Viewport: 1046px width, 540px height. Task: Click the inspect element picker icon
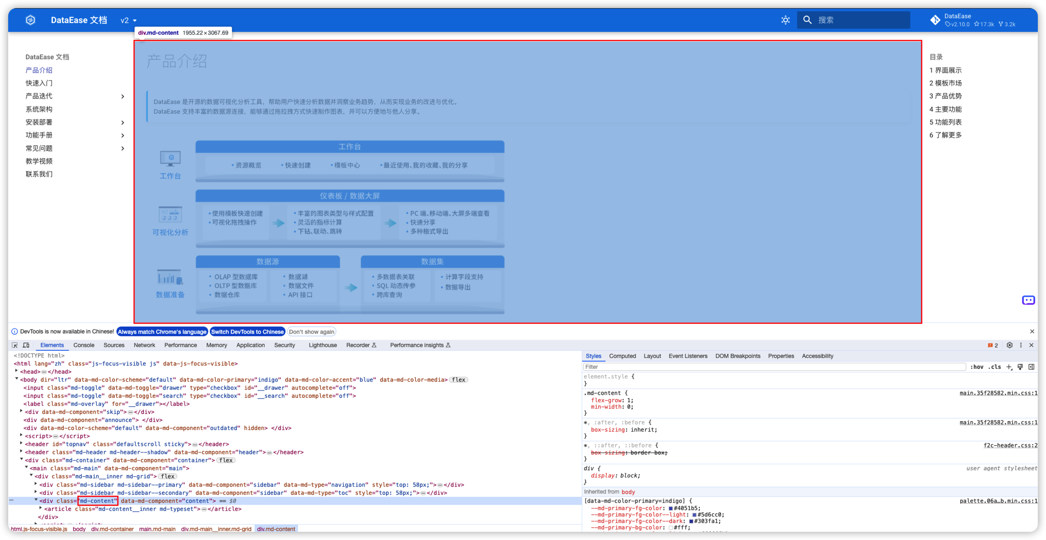pos(14,345)
